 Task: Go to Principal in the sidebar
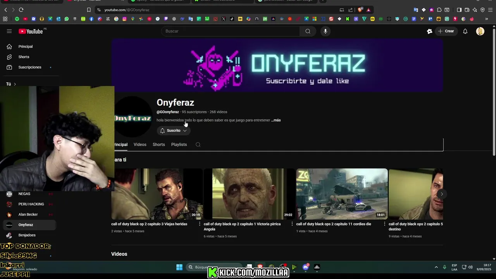point(29,46)
